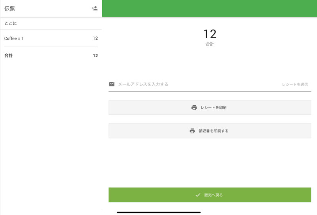Click the bold 合計 total row in ticket
The height and width of the screenshot is (215, 317).
tap(51, 56)
